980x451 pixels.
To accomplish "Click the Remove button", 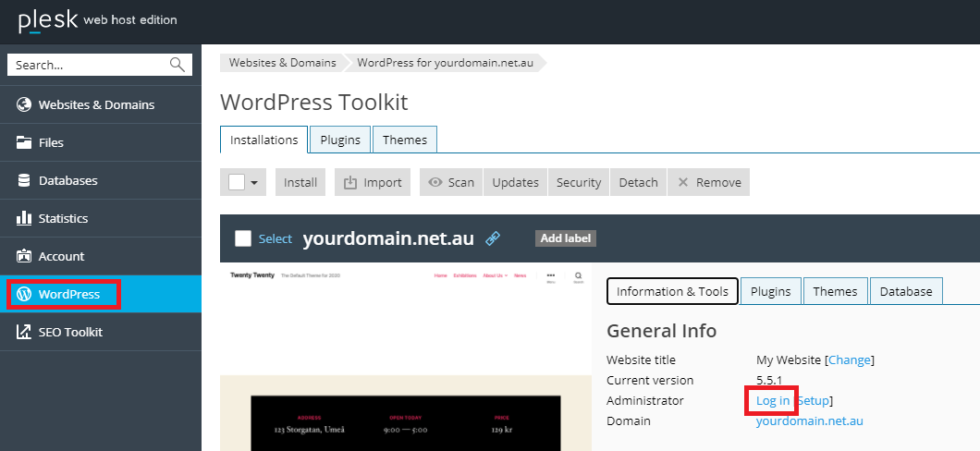I will point(709,182).
